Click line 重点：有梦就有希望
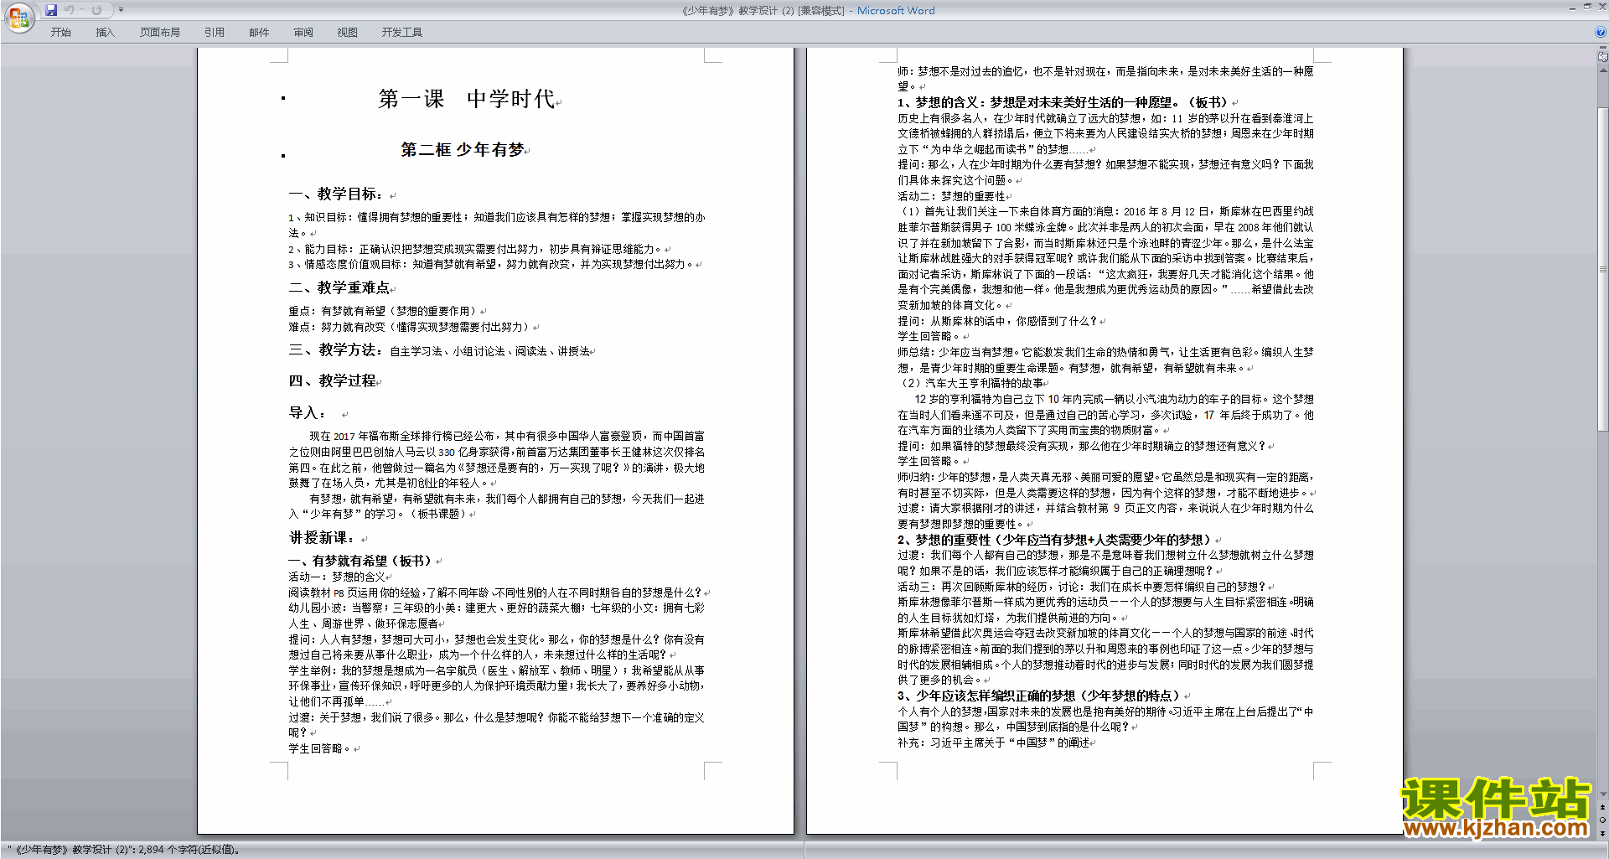1609x859 pixels. 385,312
